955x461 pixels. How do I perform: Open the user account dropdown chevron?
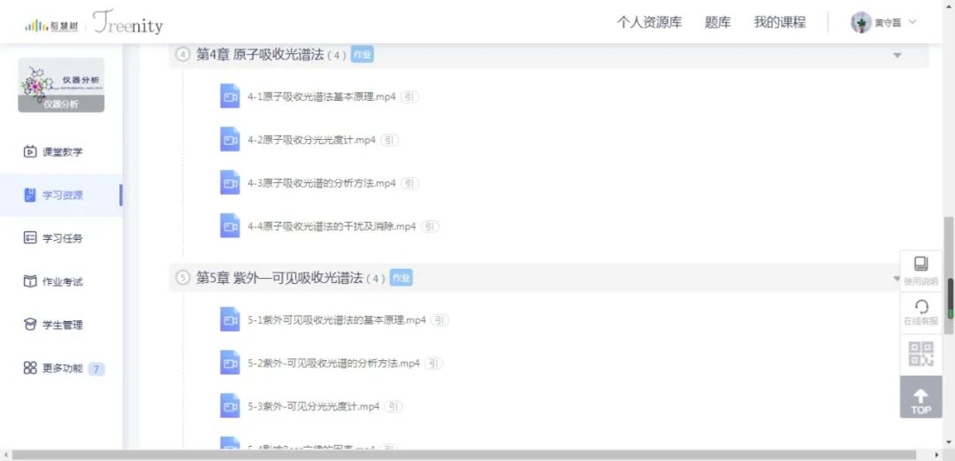pos(913,22)
